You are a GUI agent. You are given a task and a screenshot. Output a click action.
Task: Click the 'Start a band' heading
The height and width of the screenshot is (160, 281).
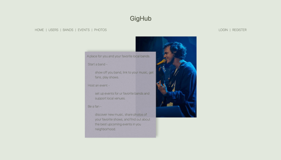[x=98, y=64]
